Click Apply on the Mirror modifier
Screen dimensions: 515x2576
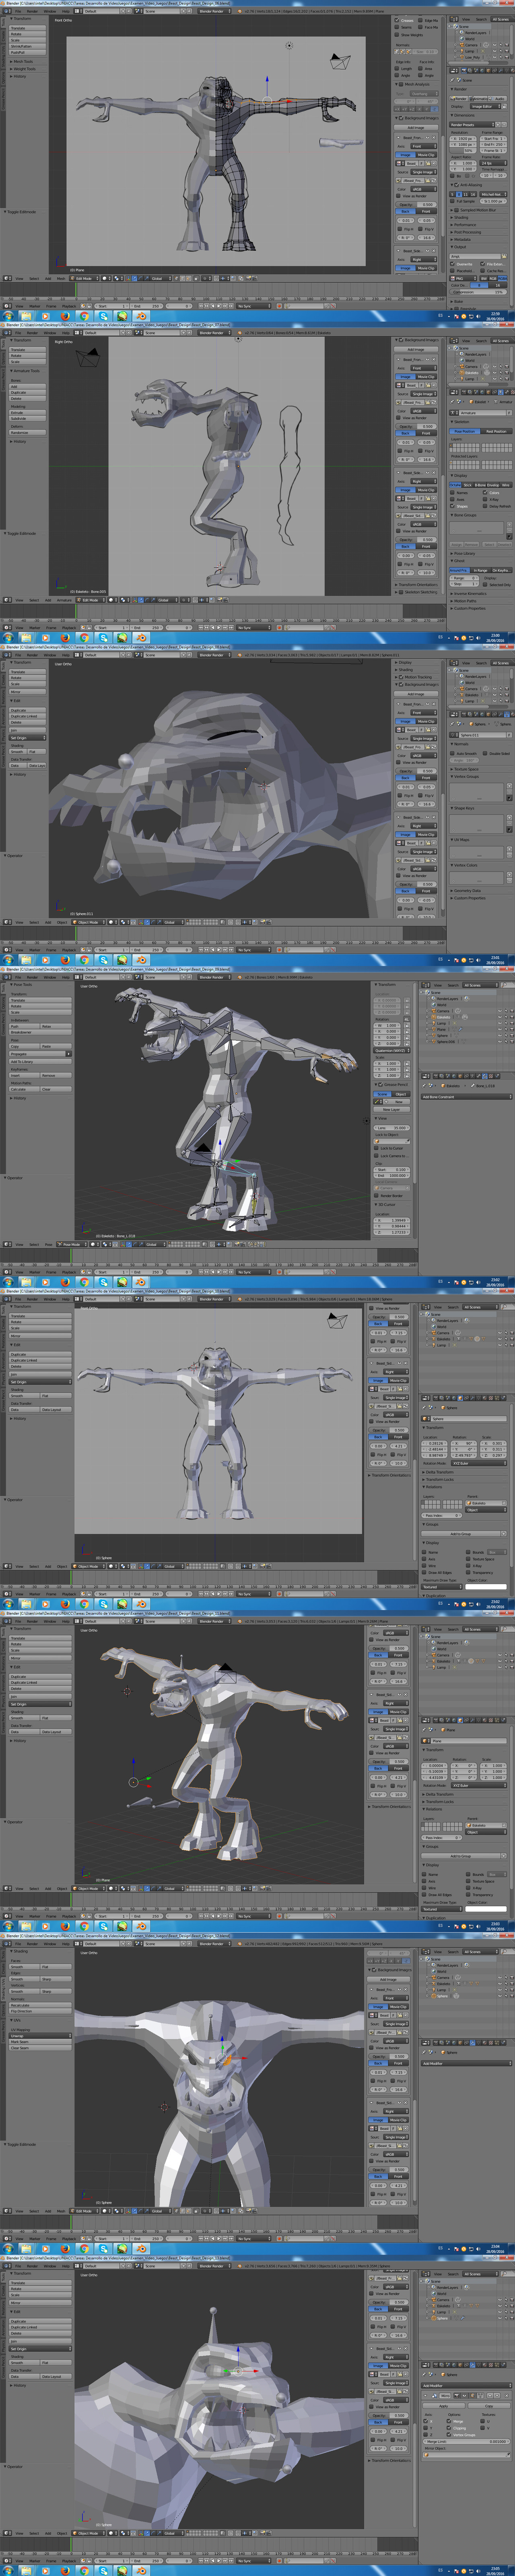click(x=444, y=2406)
